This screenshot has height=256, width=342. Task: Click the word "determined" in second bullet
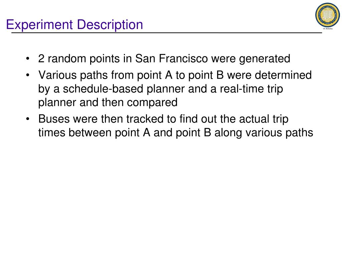pos(283,75)
